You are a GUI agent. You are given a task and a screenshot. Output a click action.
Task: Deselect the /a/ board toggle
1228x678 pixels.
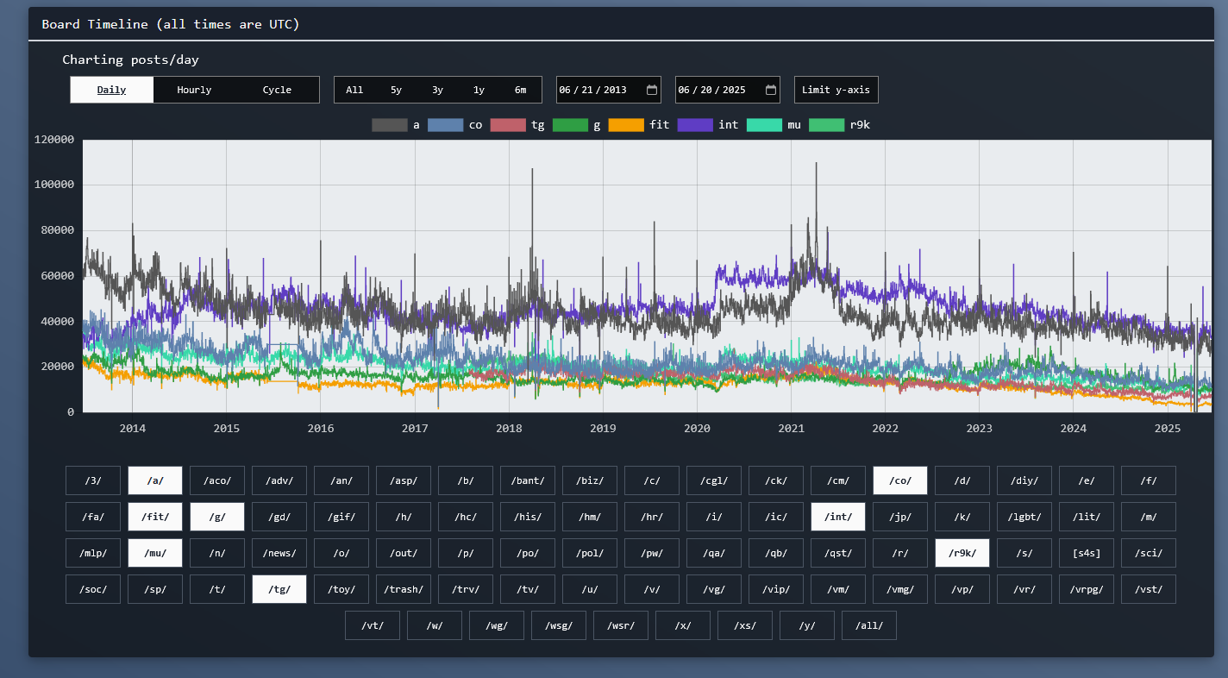155,480
